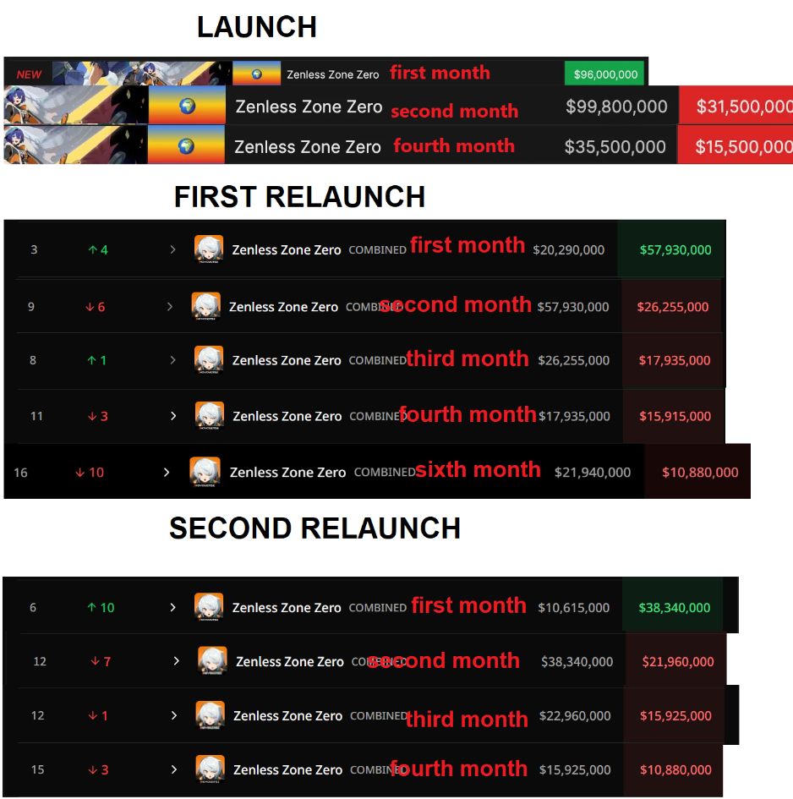Click the game icon in the rank 15 row
The width and height of the screenshot is (793, 799).
[211, 769]
